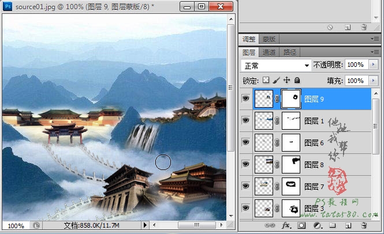Click the cancel icon in the upper panel
Viewport: 384px width, 234px height.
330,28
